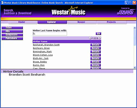Image resolution: width=137 pixels, height=108 pixels.
Task: Open the Composers section
Action: pos(12,35)
